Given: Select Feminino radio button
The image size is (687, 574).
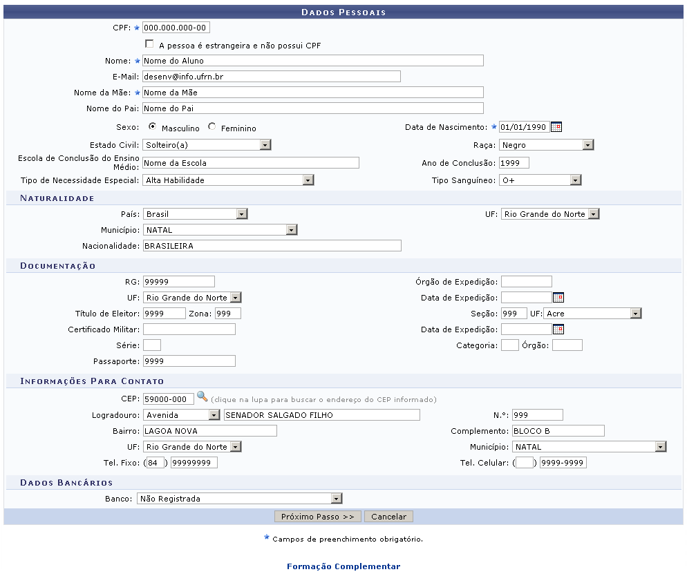Looking at the screenshot, I should (x=211, y=127).
